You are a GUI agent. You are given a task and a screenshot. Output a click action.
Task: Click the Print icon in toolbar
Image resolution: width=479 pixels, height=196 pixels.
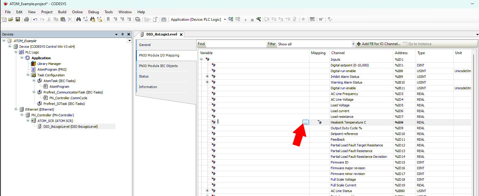tap(27, 19)
